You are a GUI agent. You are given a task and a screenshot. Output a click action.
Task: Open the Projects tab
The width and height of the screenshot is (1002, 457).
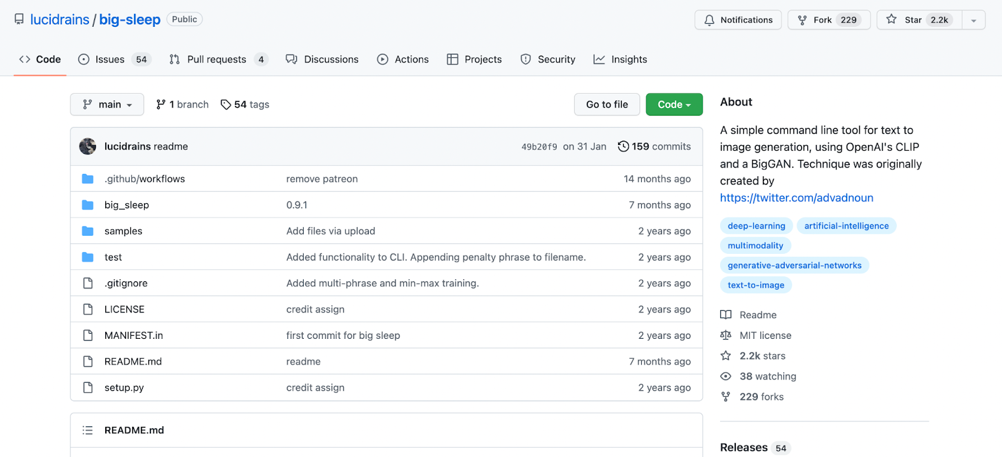474,59
